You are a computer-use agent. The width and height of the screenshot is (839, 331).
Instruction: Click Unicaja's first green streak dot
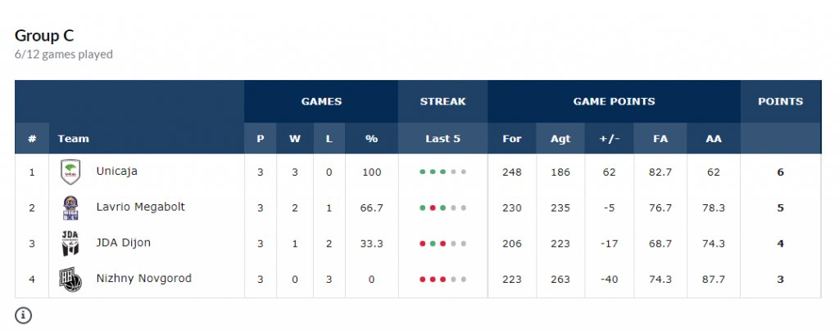pyautogui.click(x=423, y=172)
